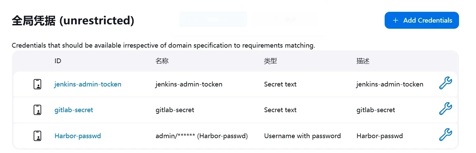Click the credential icon beside gitlab-secret
Screen dimensions: 476x153
(38, 110)
